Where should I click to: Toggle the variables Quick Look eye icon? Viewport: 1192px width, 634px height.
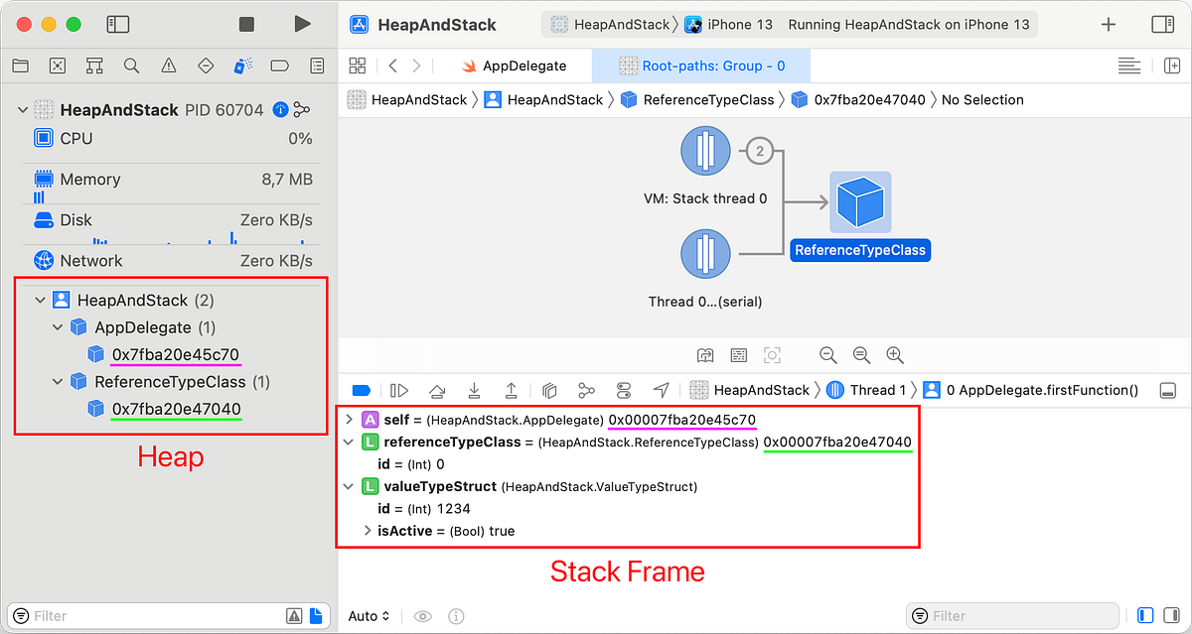pos(422,615)
